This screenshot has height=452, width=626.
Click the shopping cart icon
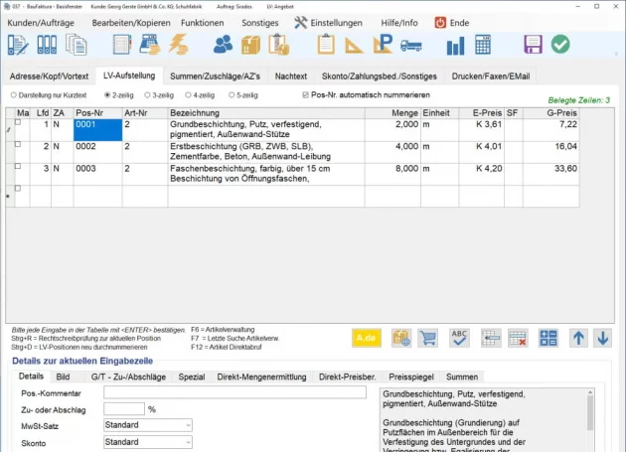tap(430, 338)
